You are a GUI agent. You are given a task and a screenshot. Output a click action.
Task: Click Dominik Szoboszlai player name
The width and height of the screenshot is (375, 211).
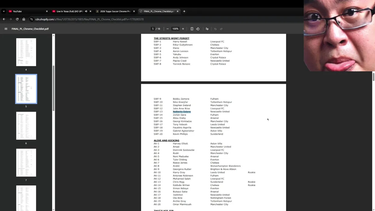(x=183, y=150)
